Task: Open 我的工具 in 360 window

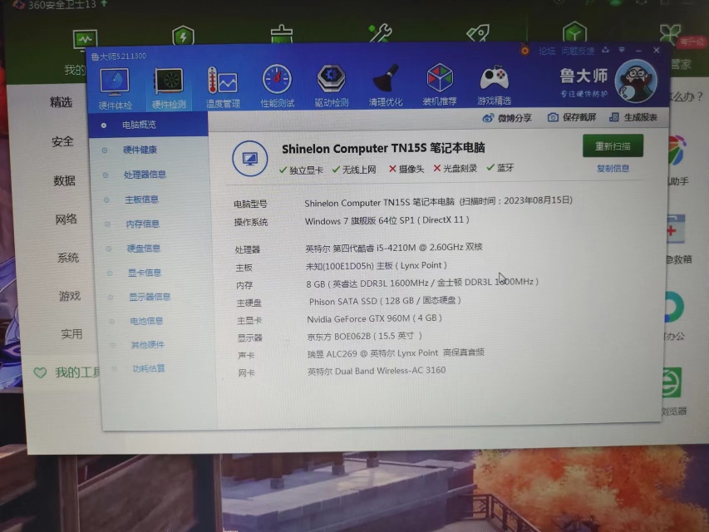Action: (67, 372)
